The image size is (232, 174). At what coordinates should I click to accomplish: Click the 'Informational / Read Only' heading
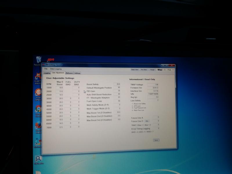coord(142,79)
